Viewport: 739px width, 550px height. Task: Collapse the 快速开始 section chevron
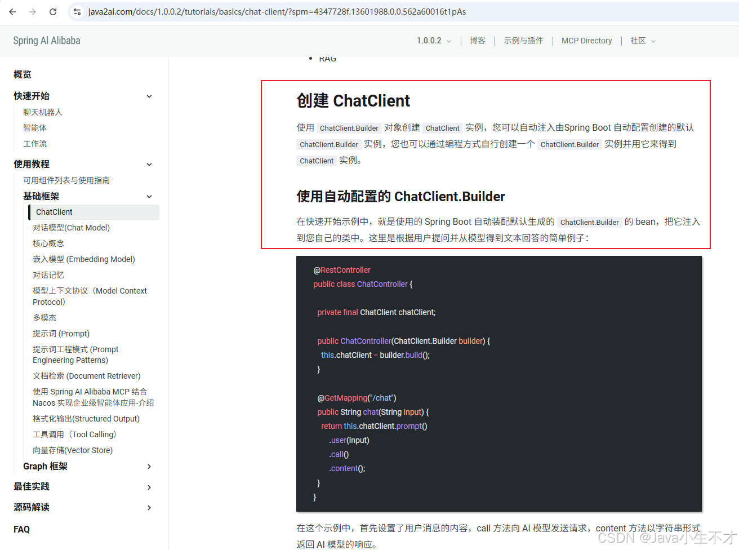(x=149, y=96)
